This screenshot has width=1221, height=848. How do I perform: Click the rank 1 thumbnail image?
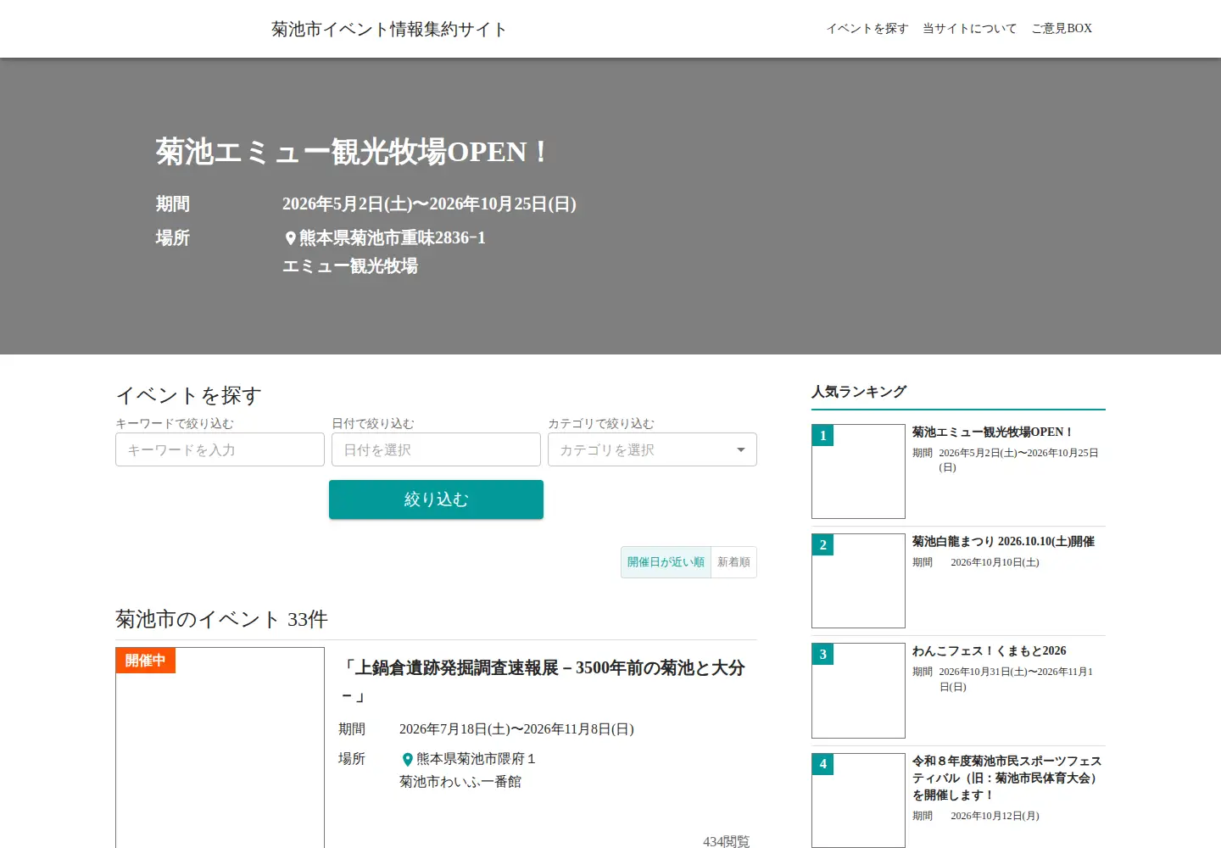click(x=858, y=471)
